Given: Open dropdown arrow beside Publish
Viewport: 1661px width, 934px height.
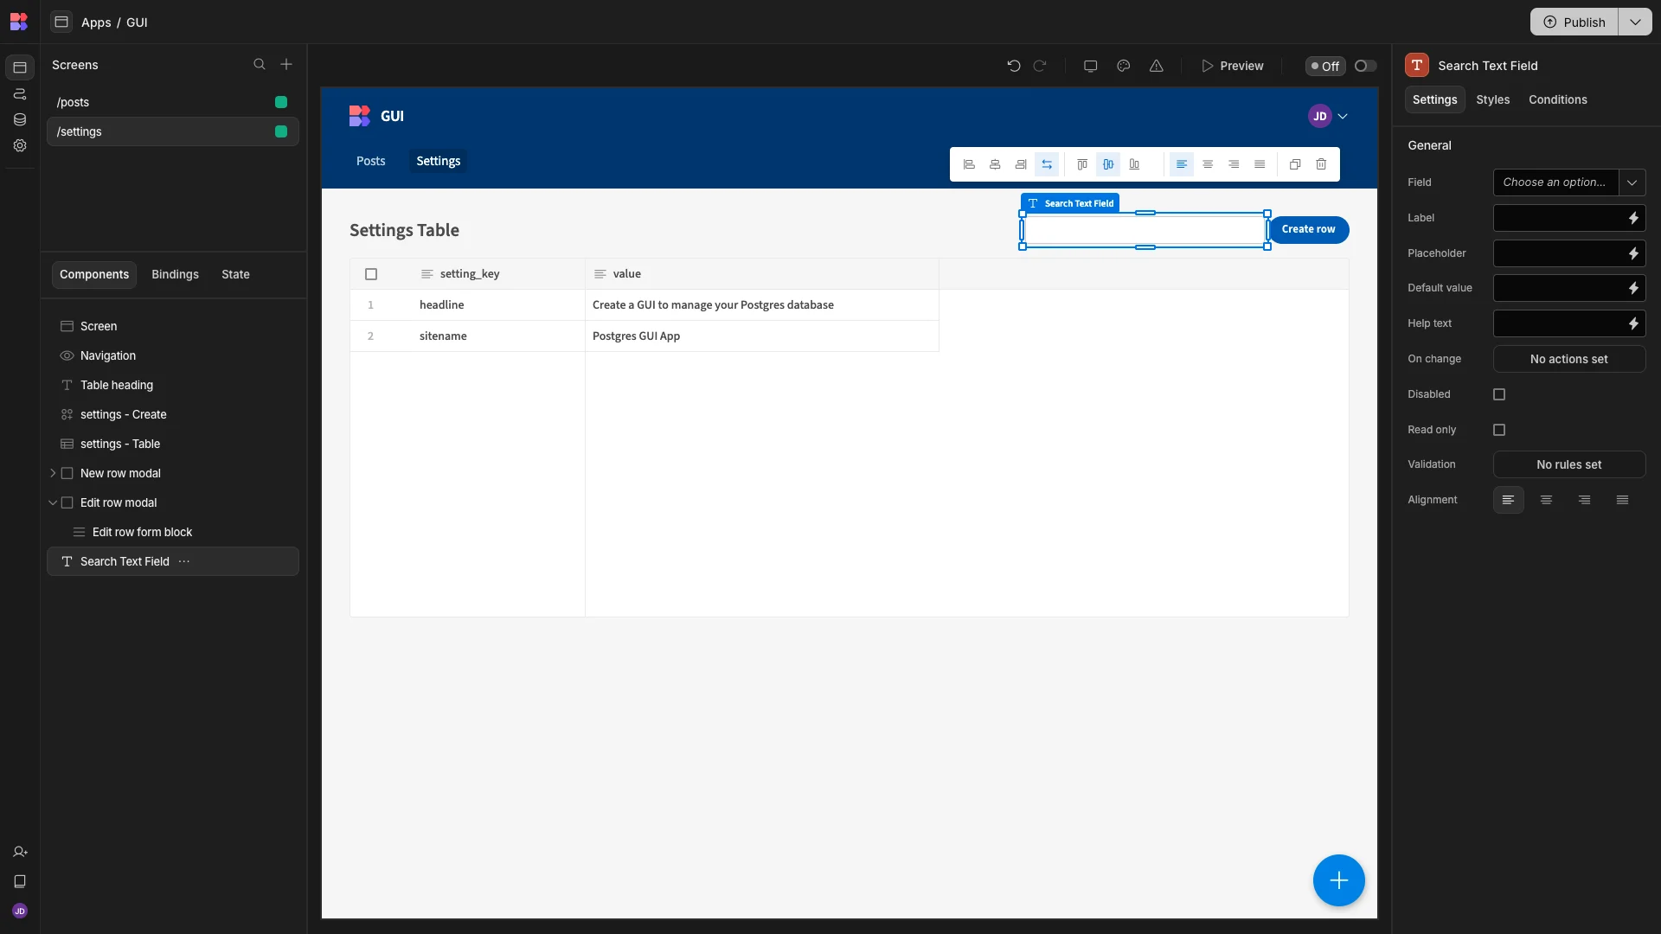Looking at the screenshot, I should pos(1635,22).
